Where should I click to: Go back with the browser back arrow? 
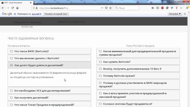click(x=3, y=8)
